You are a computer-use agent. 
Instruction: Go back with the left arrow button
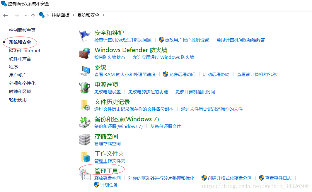[x=6, y=15]
